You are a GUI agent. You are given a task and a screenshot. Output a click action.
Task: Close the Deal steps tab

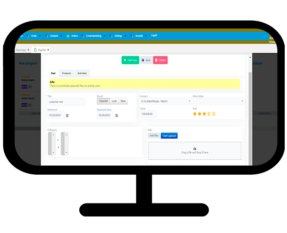coord(28,50)
